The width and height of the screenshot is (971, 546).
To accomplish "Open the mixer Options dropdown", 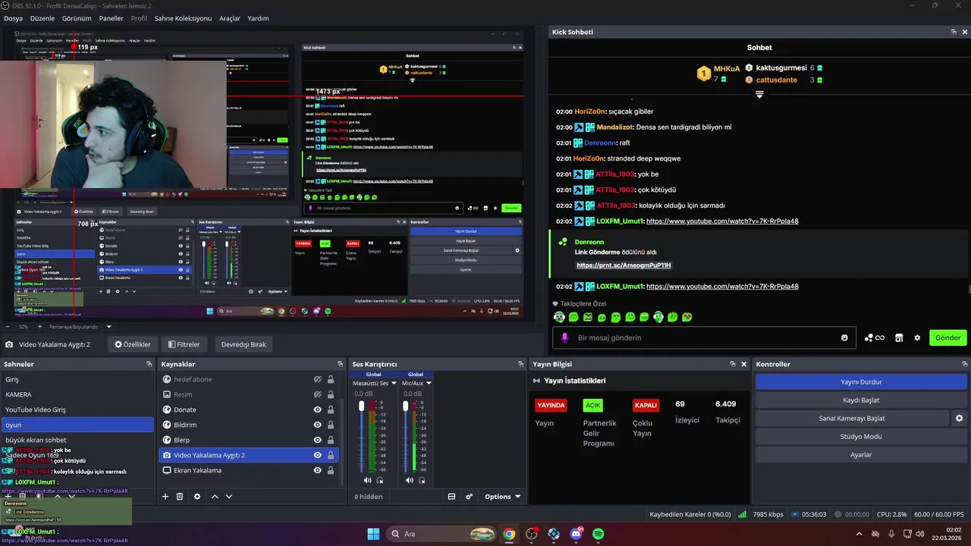I will pos(502,497).
